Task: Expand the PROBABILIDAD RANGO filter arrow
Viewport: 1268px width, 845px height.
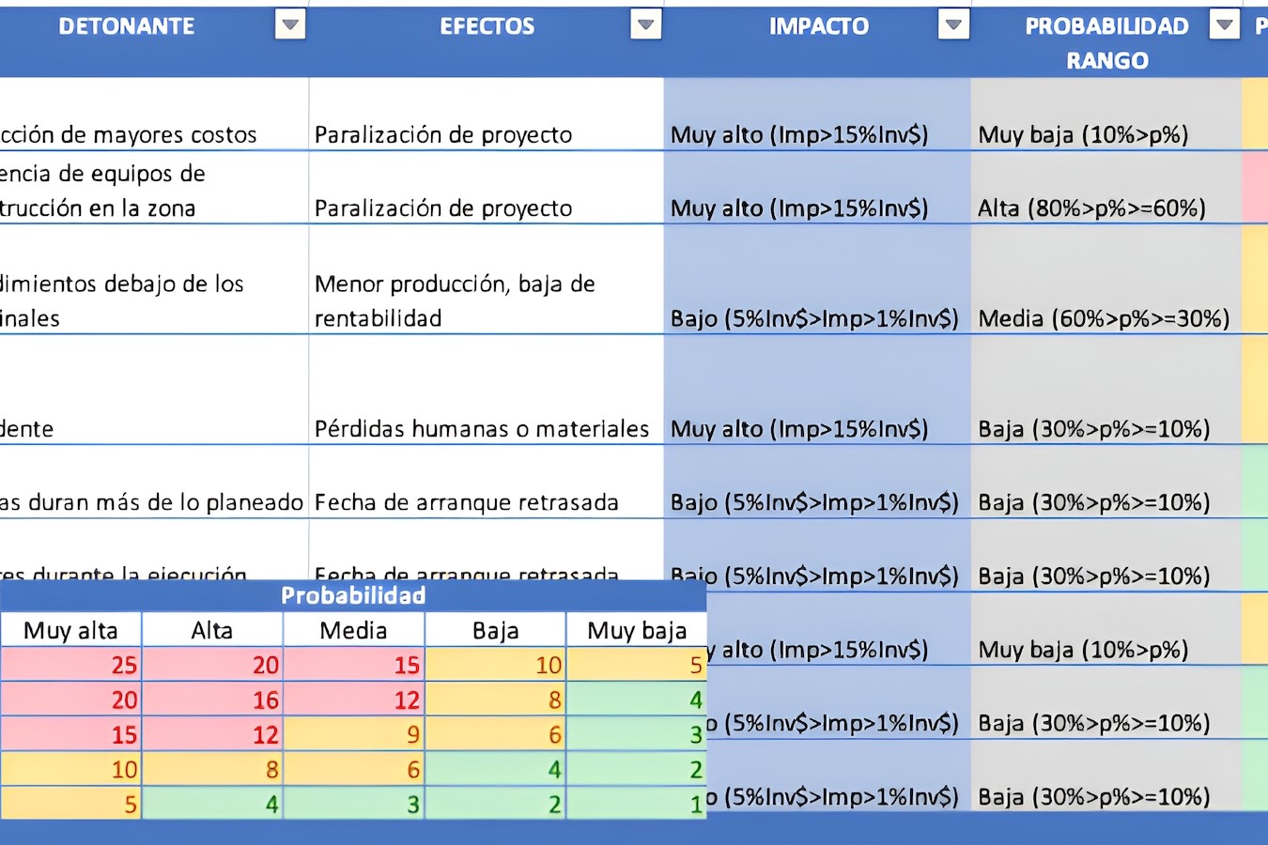Action: (1223, 25)
